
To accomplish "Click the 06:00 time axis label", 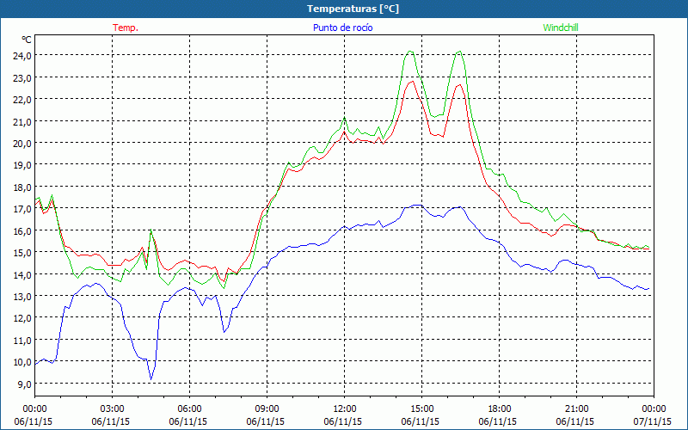I will pos(189,409).
